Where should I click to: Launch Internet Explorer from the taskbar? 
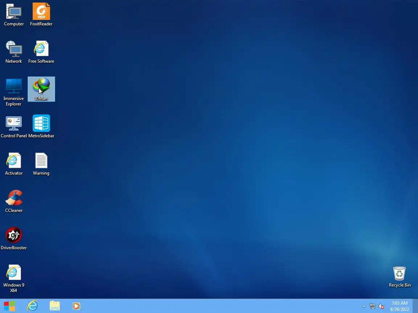[x=32, y=306]
